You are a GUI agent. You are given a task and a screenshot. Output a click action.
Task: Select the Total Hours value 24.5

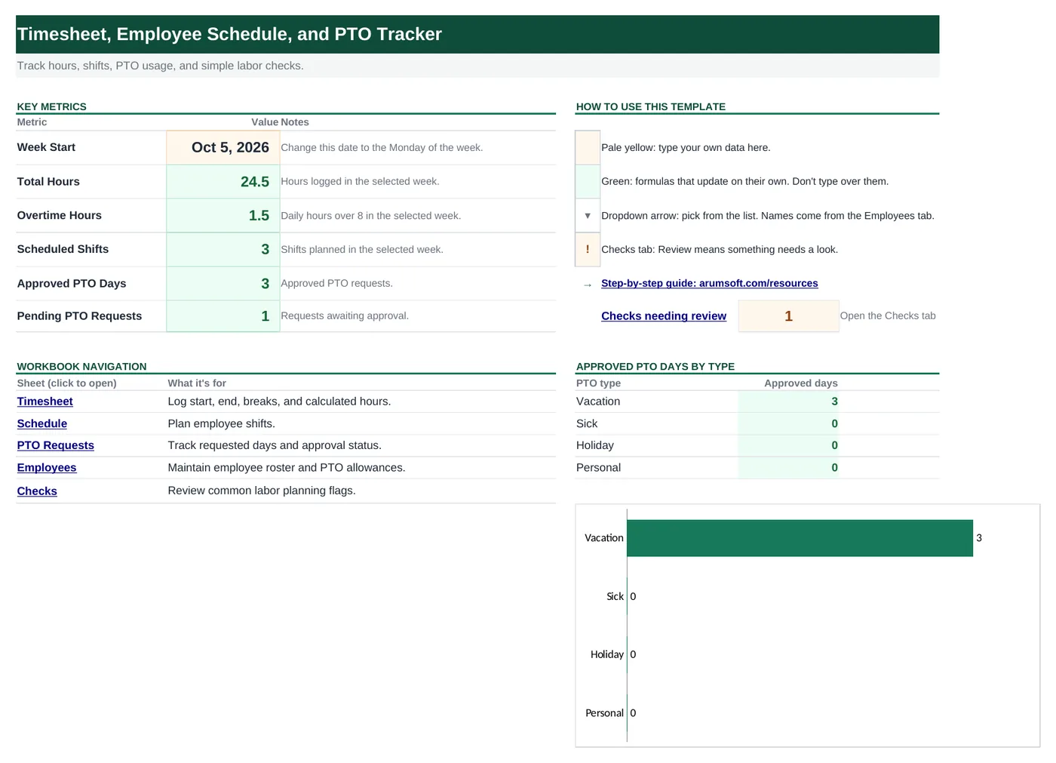click(x=223, y=181)
